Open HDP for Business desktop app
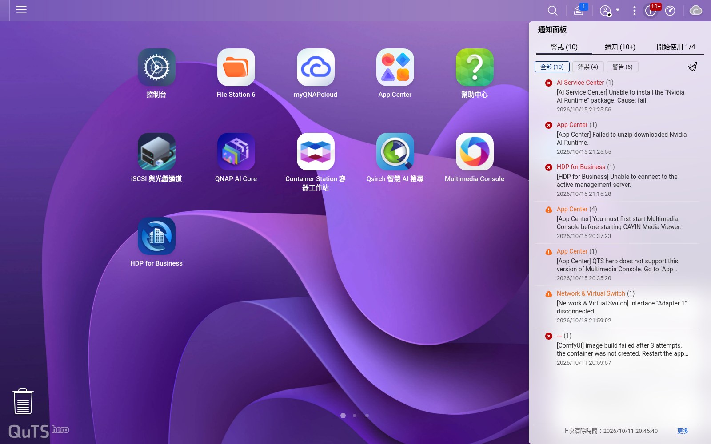The image size is (711, 444). coord(156,236)
